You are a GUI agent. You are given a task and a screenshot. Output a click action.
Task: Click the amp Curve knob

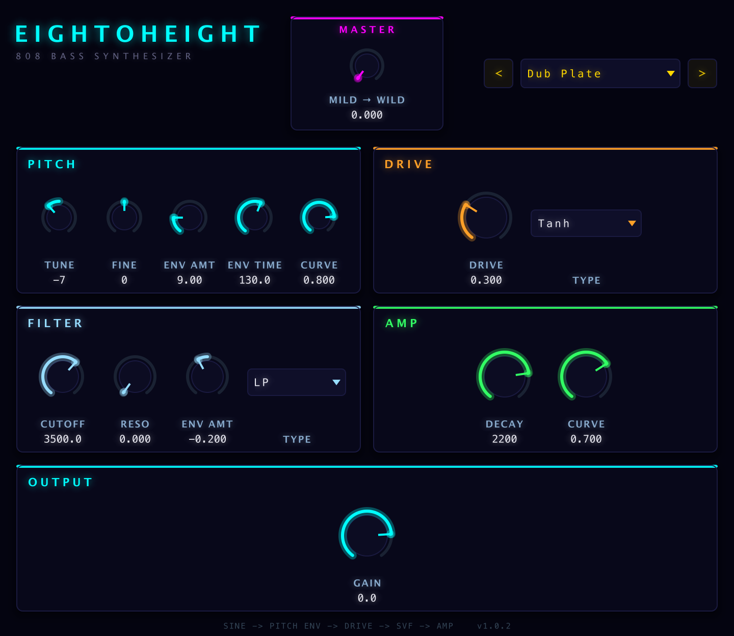click(586, 376)
